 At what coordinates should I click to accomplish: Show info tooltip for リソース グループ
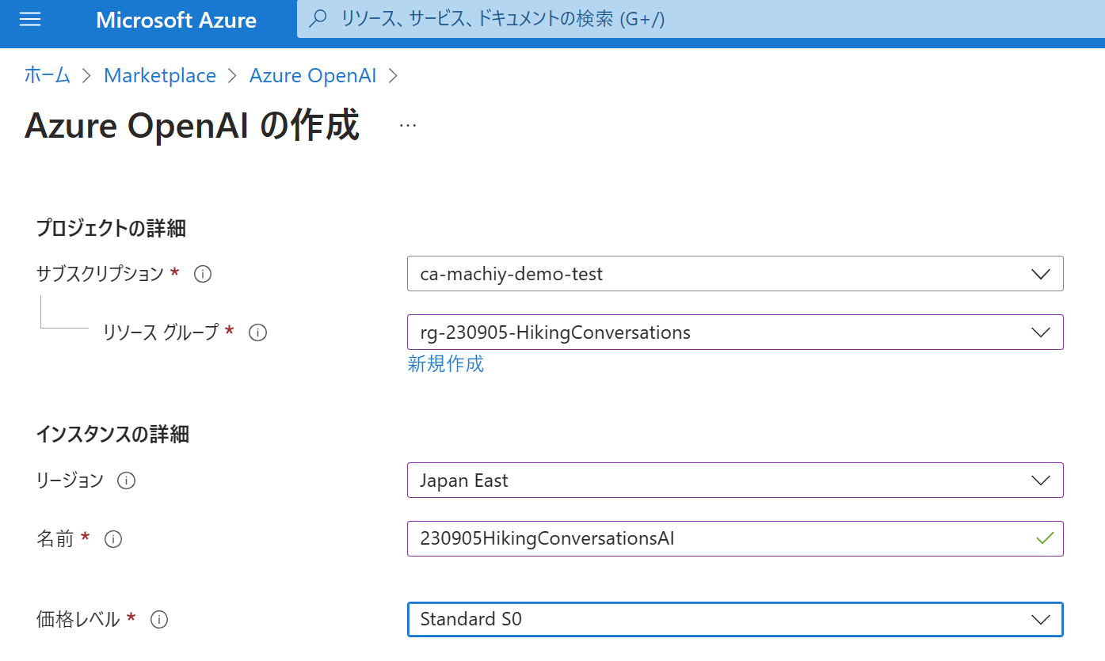[x=257, y=332]
